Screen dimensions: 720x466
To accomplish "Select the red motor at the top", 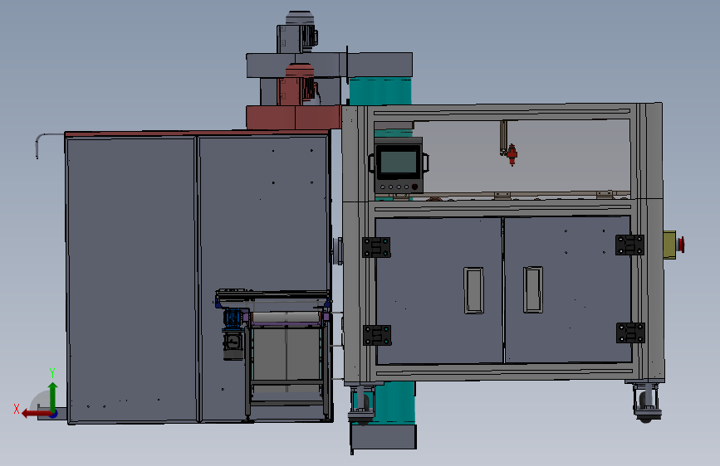I will 298,85.
